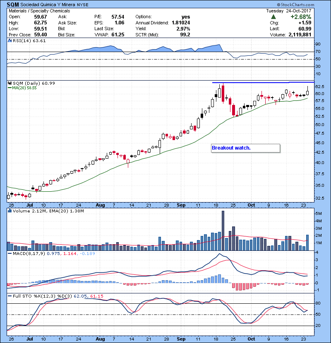This screenshot has height=343, width=331.
Task: Click the MACD line value 0.975
Action: (x=53, y=254)
